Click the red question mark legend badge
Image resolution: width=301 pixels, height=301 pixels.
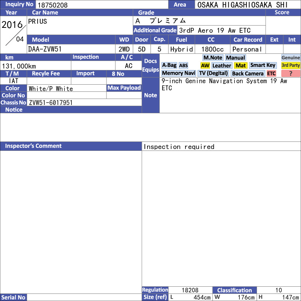(x=290, y=73)
